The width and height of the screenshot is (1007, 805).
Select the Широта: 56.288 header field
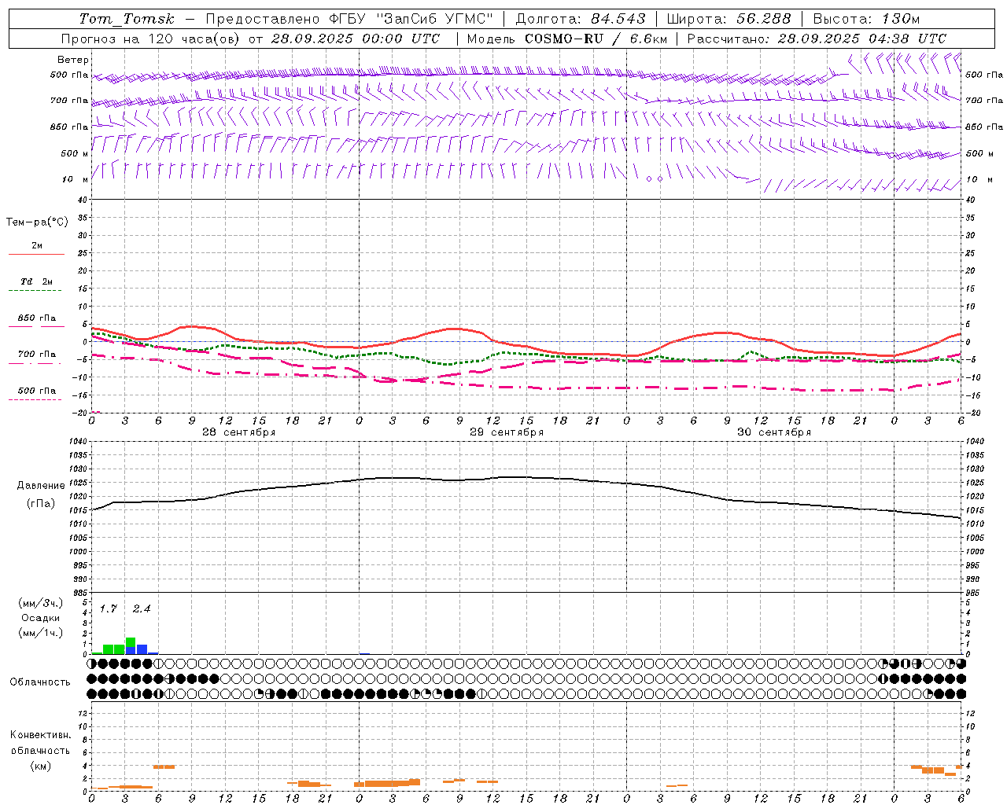click(729, 19)
